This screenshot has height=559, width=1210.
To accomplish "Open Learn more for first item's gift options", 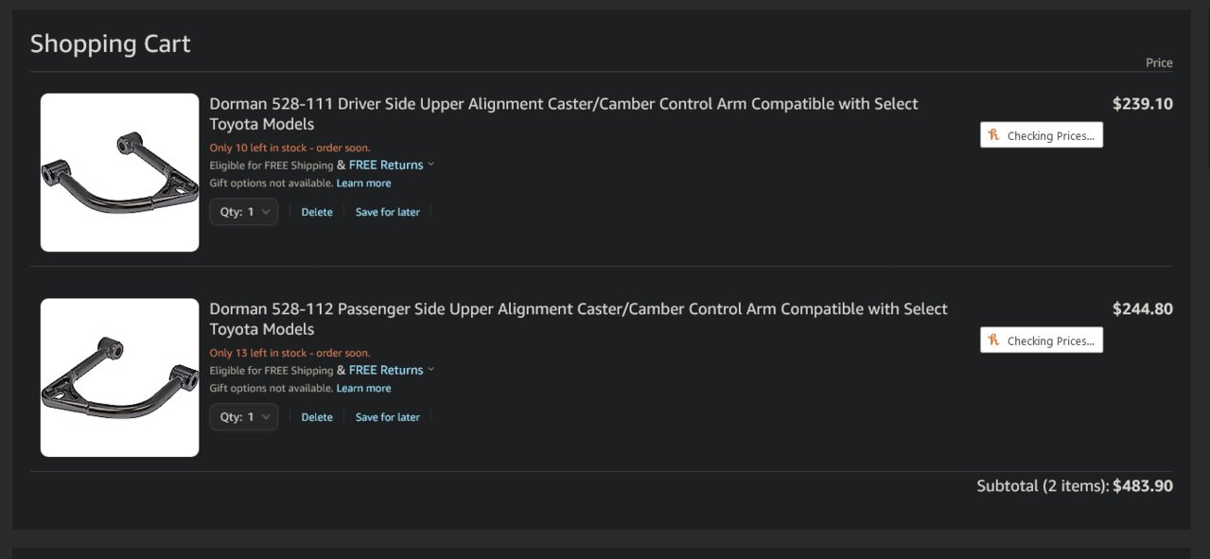I will pos(363,183).
